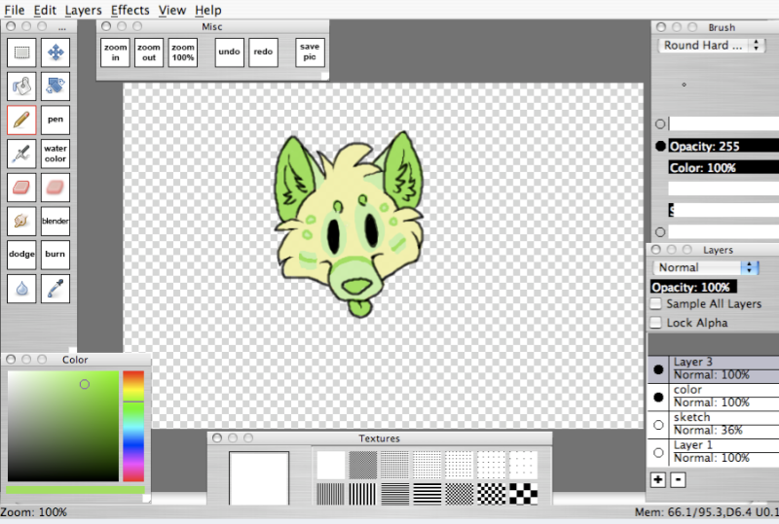
Task: Open the Normal blend mode dropdown
Action: coord(707,267)
